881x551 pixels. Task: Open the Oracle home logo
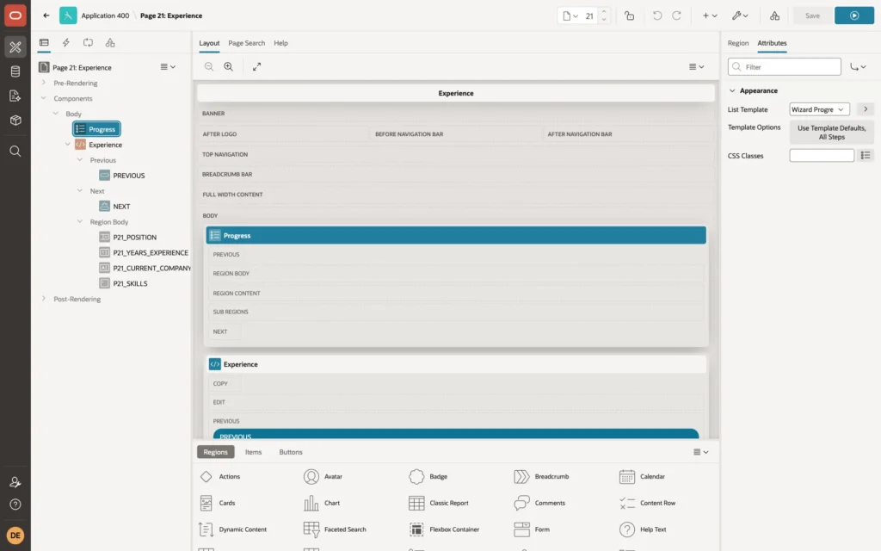[15, 15]
